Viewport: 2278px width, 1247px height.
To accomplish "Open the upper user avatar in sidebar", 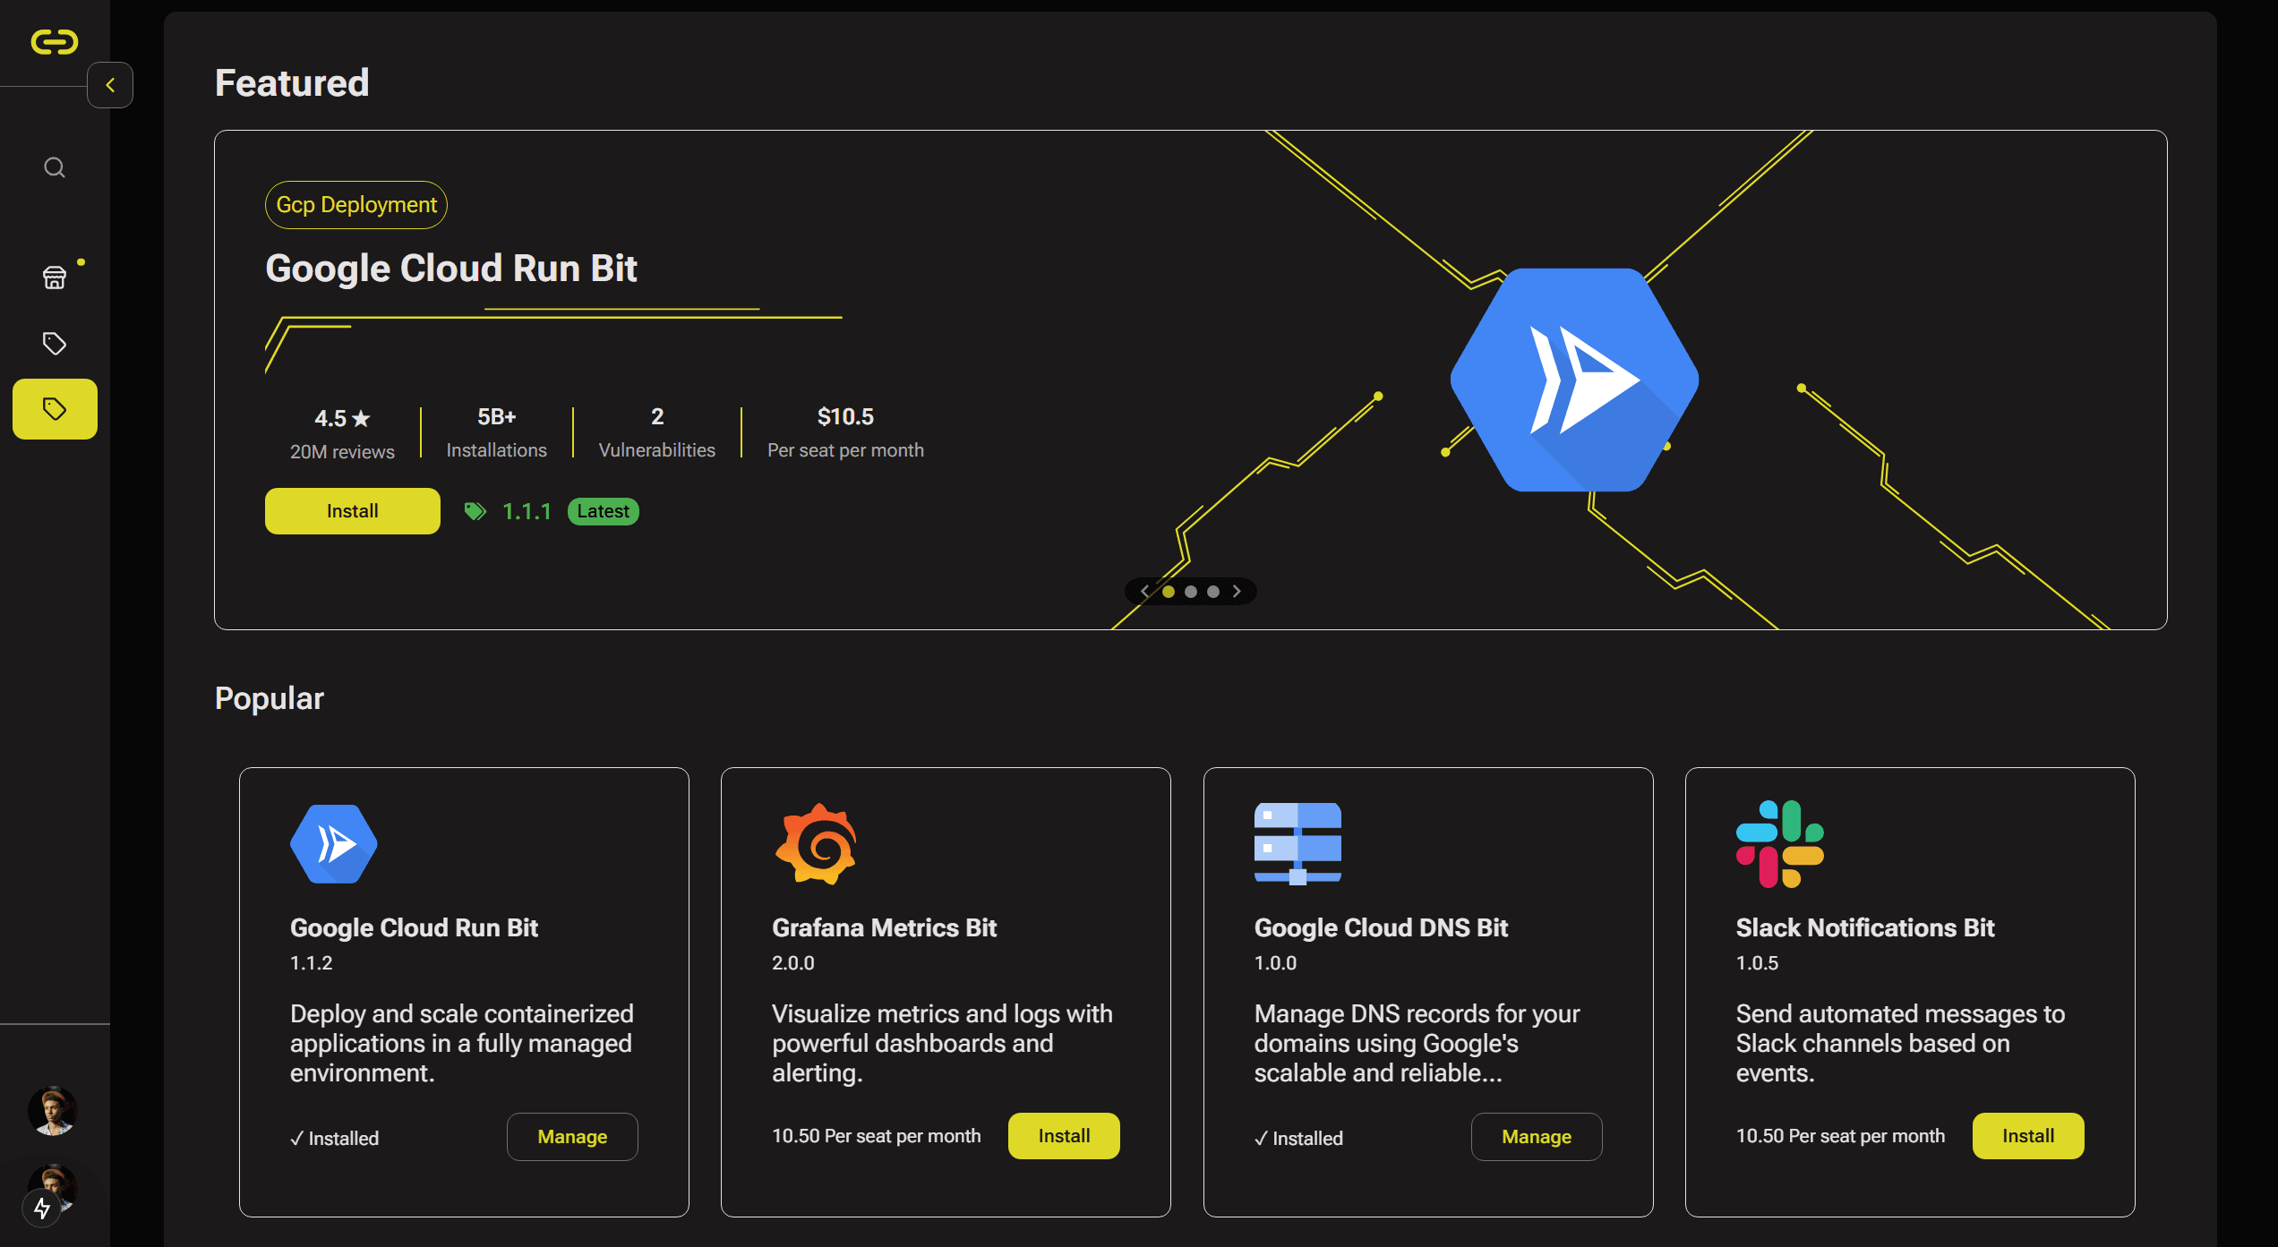I will coord(53,1111).
